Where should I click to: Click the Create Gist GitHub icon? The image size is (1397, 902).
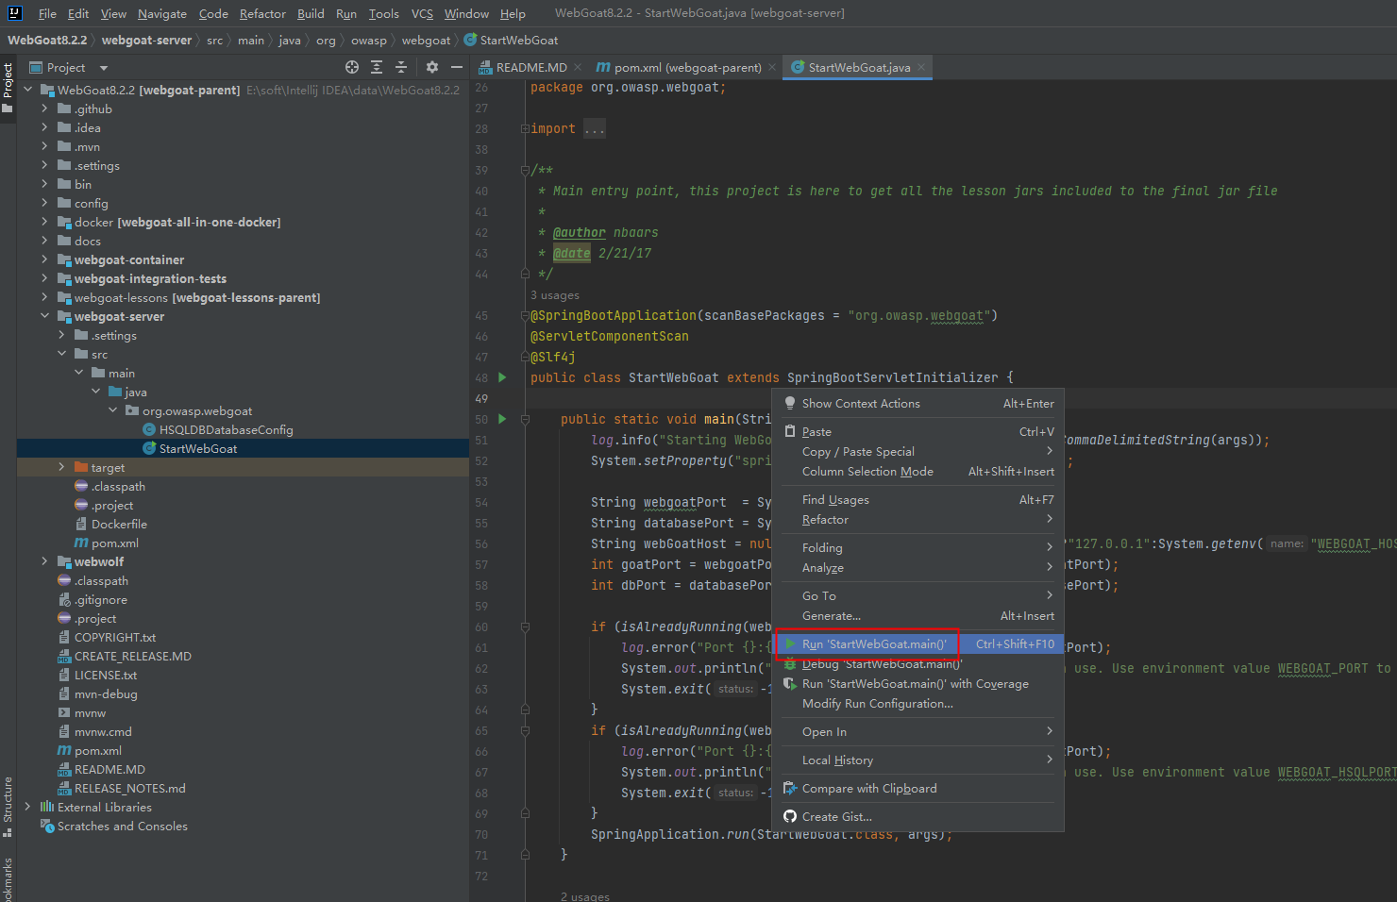[x=790, y=817]
